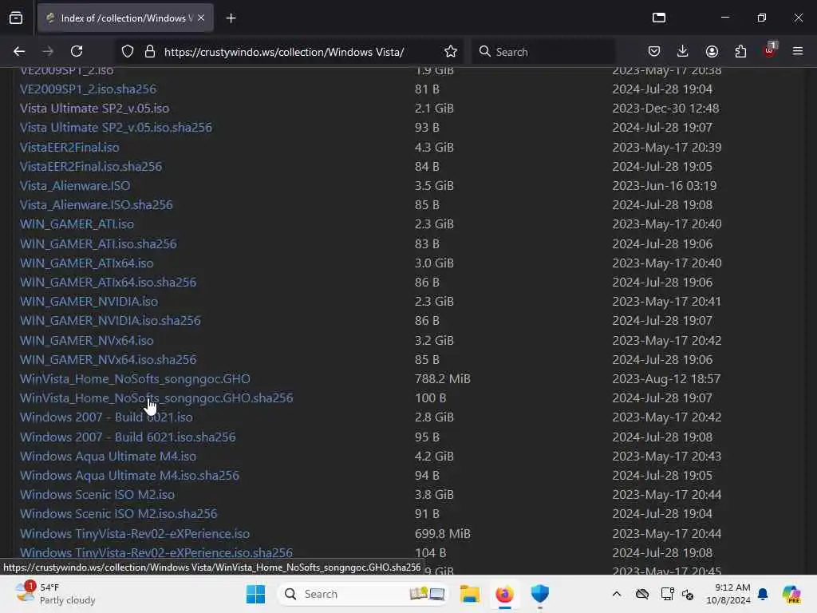Open the WIN_GAMER_ATIx64.iso.sha256 link
This screenshot has width=817, height=613.
coord(108,283)
